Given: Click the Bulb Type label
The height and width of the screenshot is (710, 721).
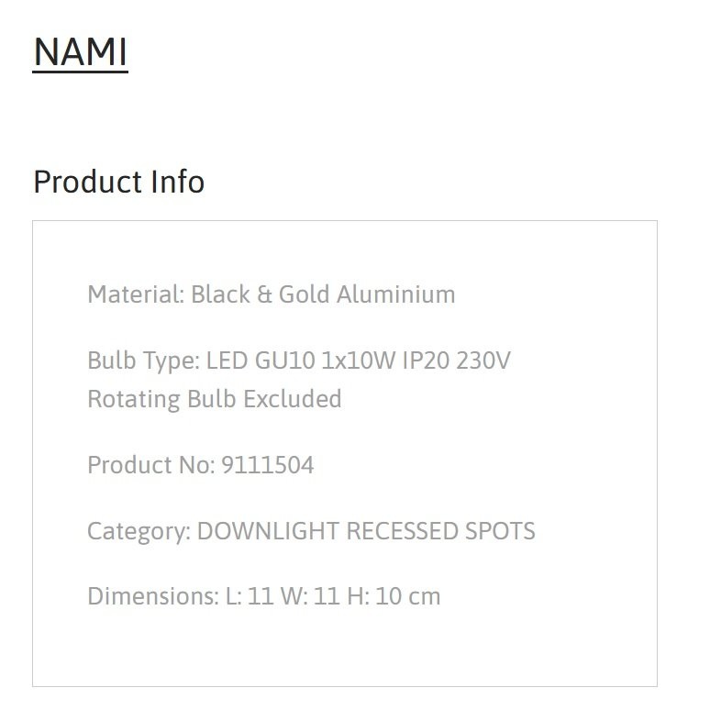Looking at the screenshot, I should (x=143, y=361).
